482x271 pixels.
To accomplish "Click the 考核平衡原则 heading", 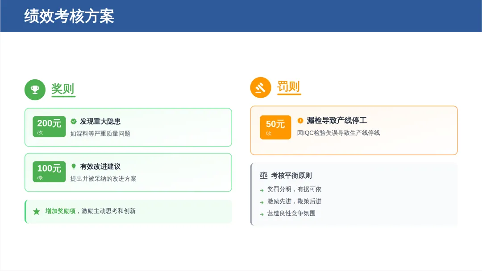I will pyautogui.click(x=291, y=176).
